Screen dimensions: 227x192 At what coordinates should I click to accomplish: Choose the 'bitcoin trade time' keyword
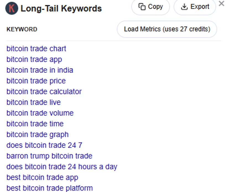point(35,124)
